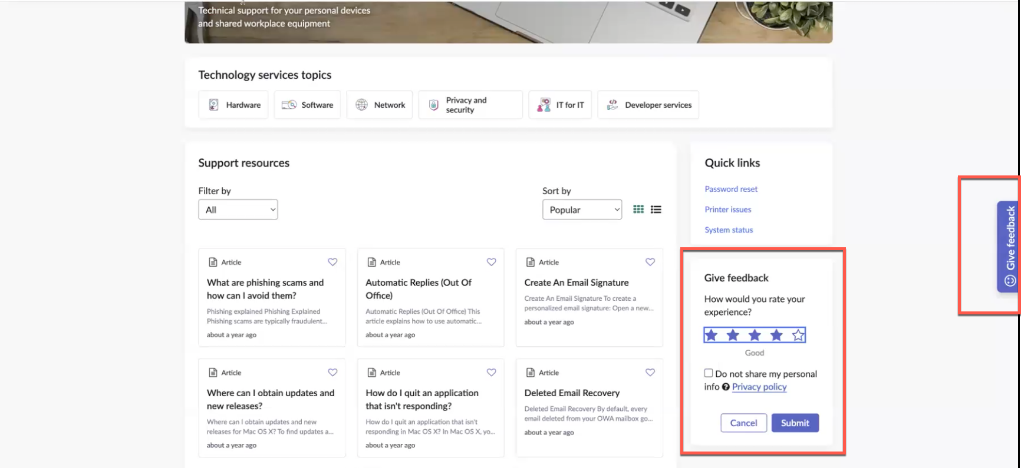Click the IT for IT people icon
The image size is (1021, 468).
click(544, 105)
